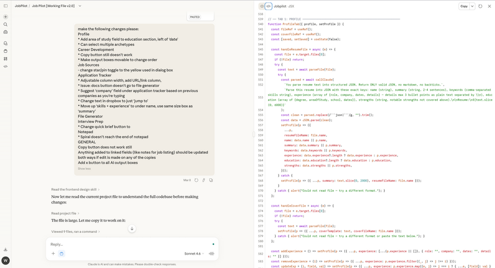Start voice mode with waveform icon
Screen dimensions: 495x268
[x=211, y=253]
